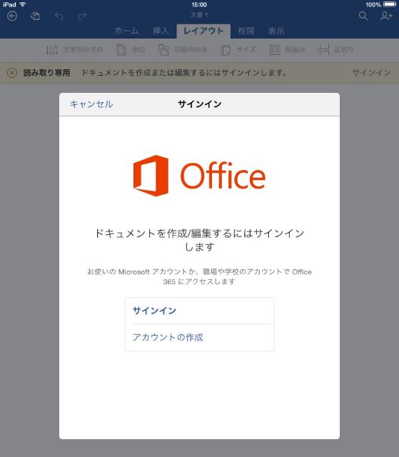Tap the サインイン button in dialog
The height and width of the screenshot is (457, 399).
click(x=200, y=311)
